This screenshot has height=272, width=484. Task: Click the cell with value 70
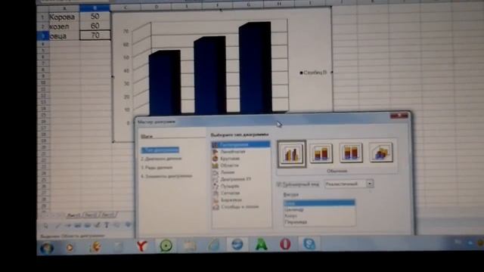pos(95,36)
